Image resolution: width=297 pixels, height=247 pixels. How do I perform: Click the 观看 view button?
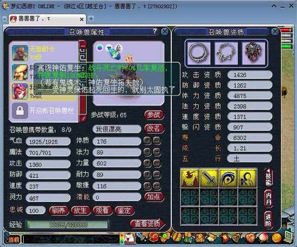click(x=102, y=210)
